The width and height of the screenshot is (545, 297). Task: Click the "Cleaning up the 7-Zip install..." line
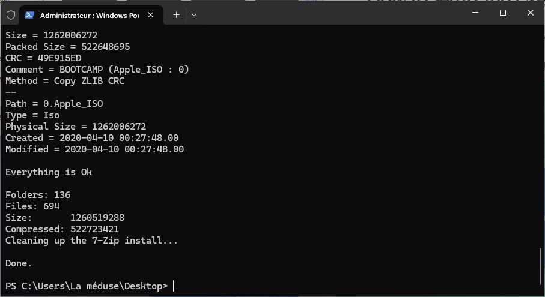91,241
